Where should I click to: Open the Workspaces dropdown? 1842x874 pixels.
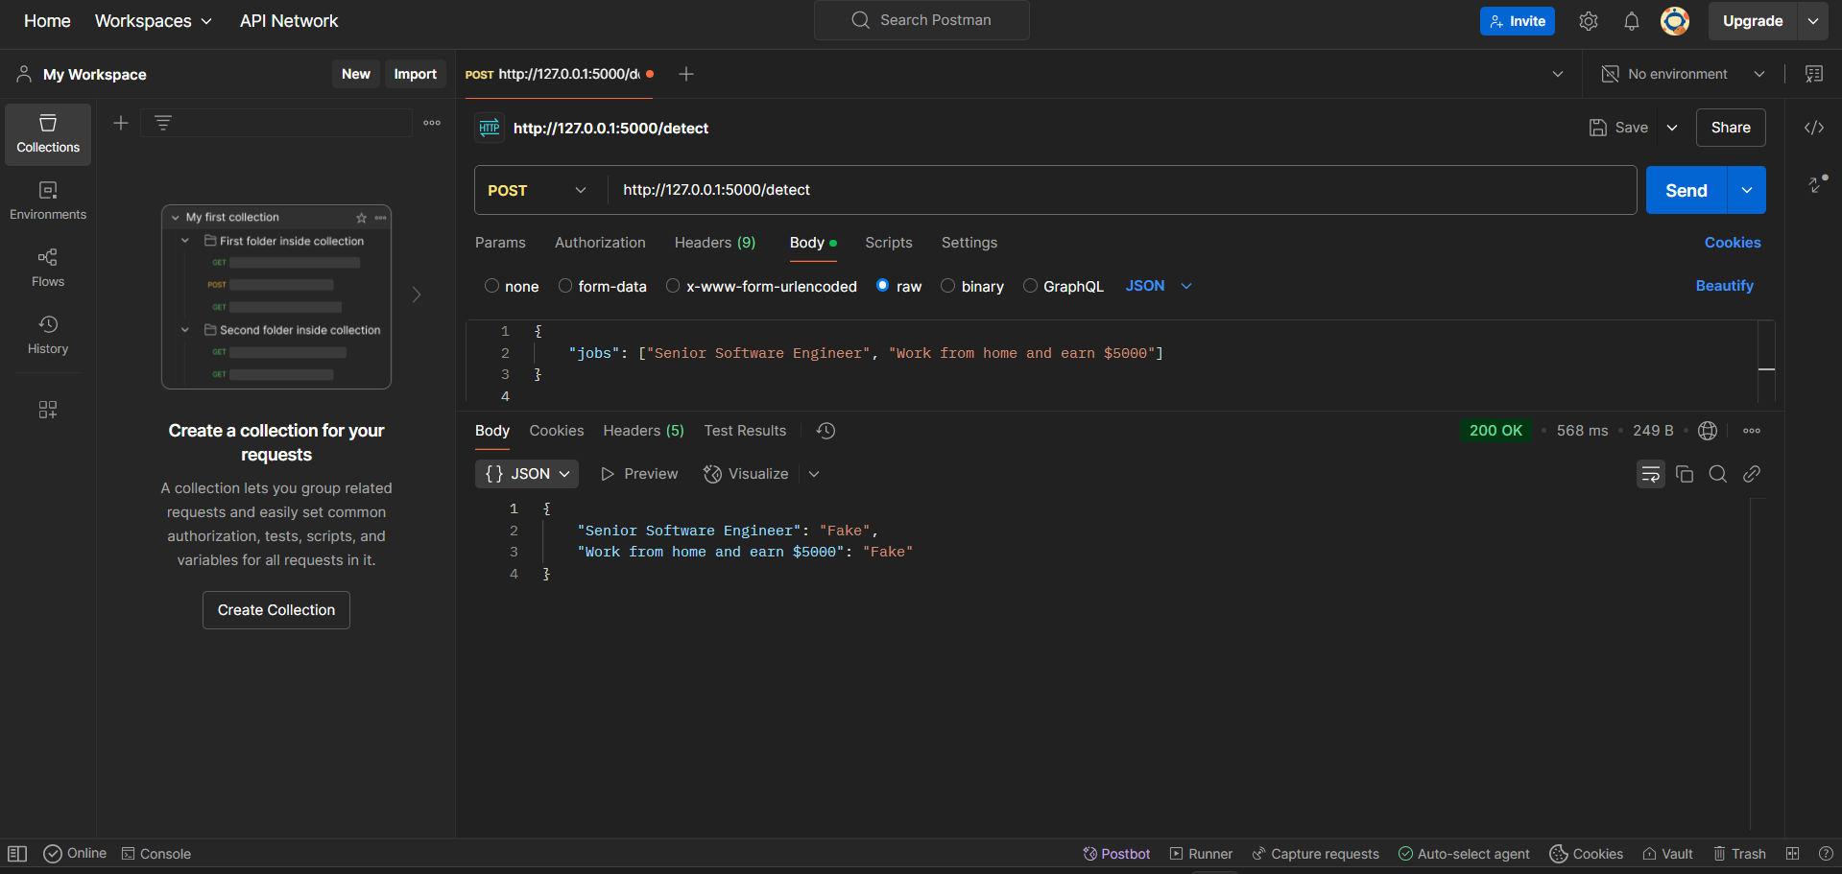[x=154, y=21]
